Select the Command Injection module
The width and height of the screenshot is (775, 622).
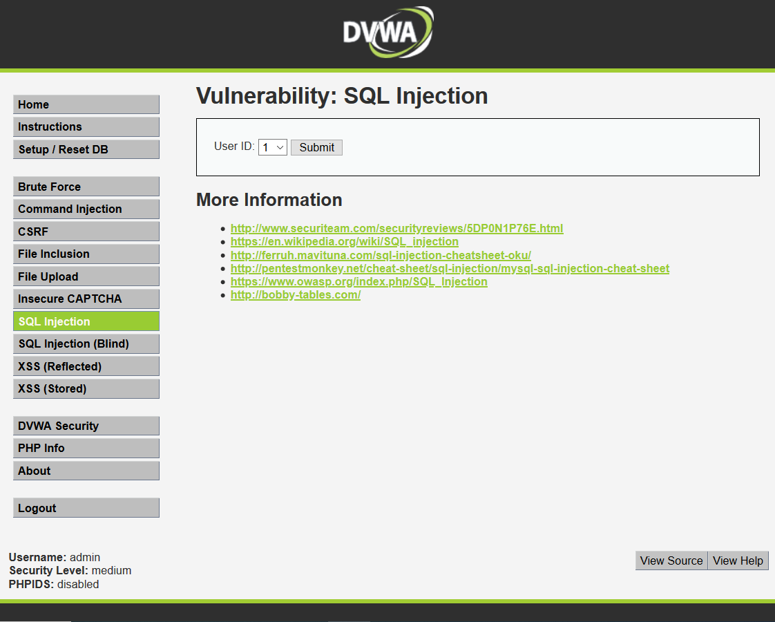tap(86, 209)
